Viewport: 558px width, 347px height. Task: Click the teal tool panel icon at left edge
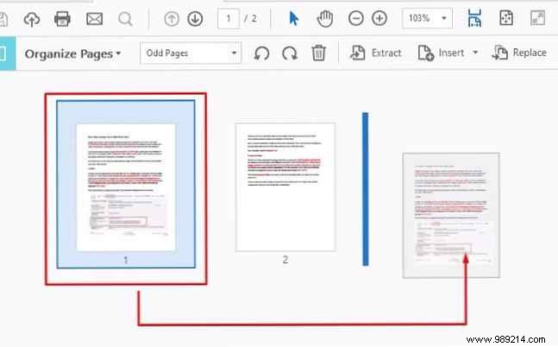pyautogui.click(x=8, y=53)
